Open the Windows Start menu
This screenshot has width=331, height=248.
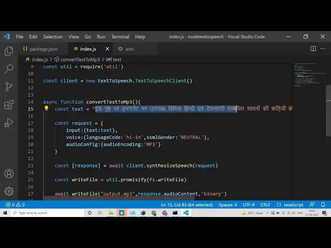click(x=5, y=213)
